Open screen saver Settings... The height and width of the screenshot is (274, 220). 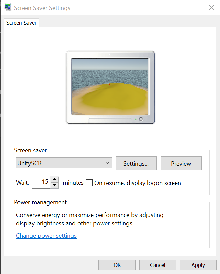tap(136, 163)
